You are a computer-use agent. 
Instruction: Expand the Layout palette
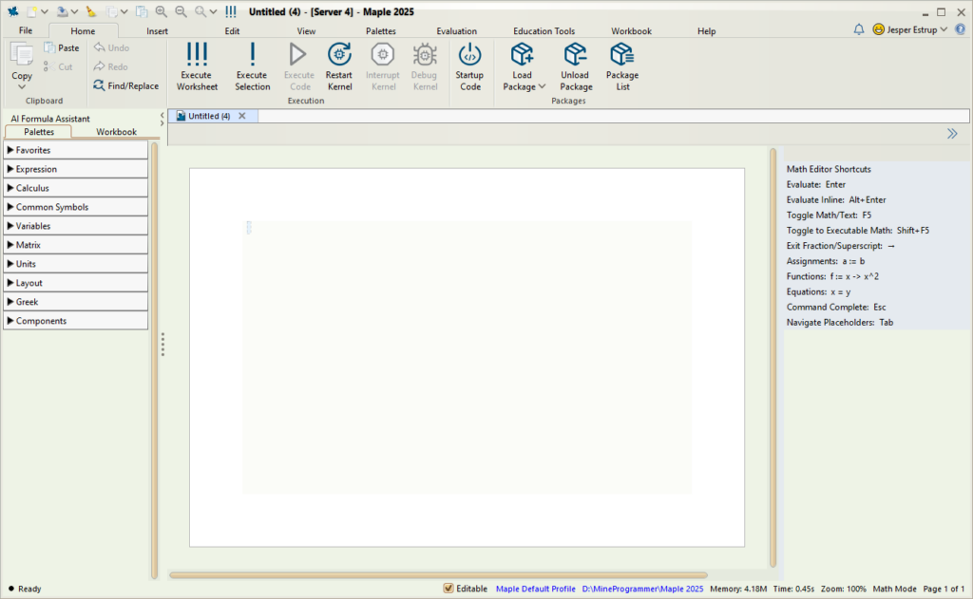click(x=76, y=283)
